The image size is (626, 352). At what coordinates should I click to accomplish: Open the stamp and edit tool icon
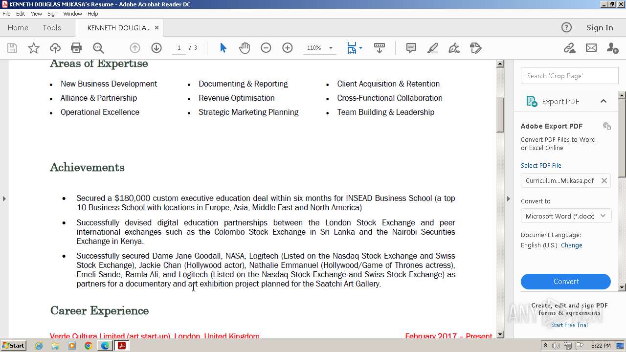click(476, 48)
